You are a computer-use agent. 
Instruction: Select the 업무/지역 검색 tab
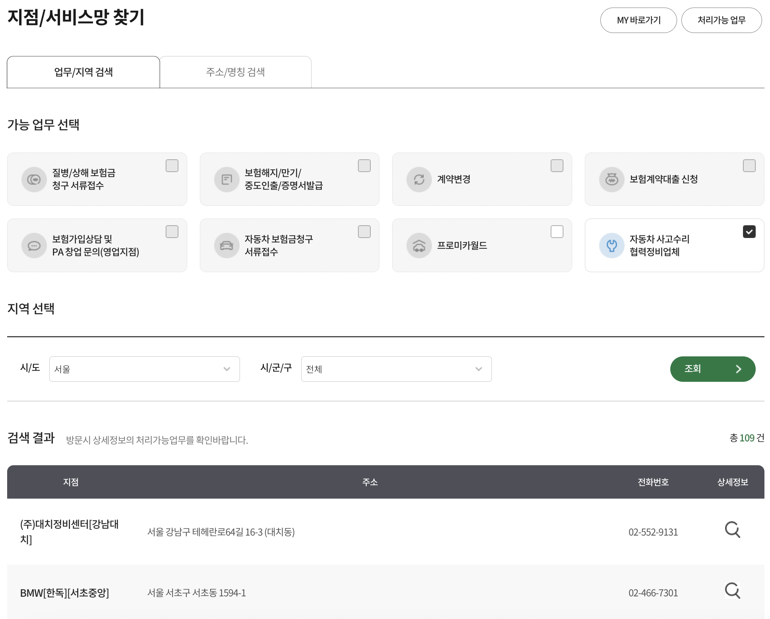tap(83, 72)
